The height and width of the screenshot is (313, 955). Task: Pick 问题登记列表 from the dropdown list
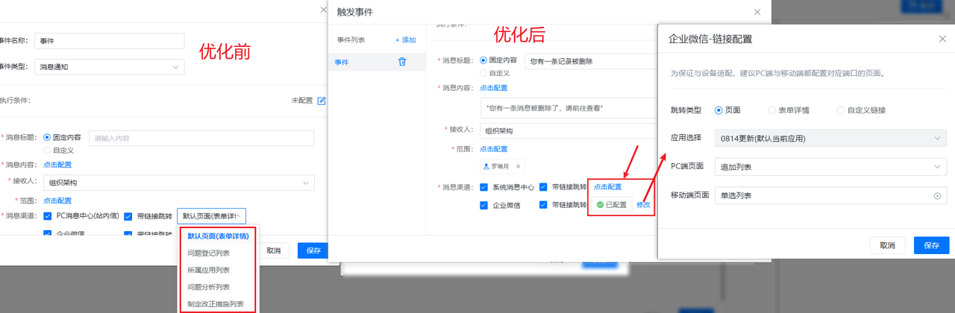point(209,253)
